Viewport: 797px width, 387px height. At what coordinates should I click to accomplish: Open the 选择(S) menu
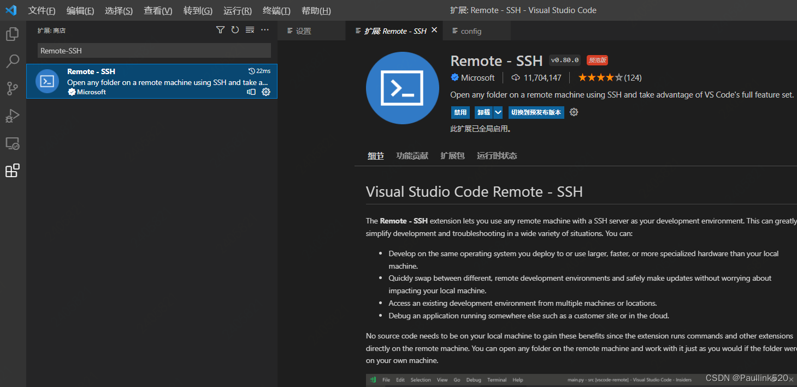pyautogui.click(x=119, y=11)
